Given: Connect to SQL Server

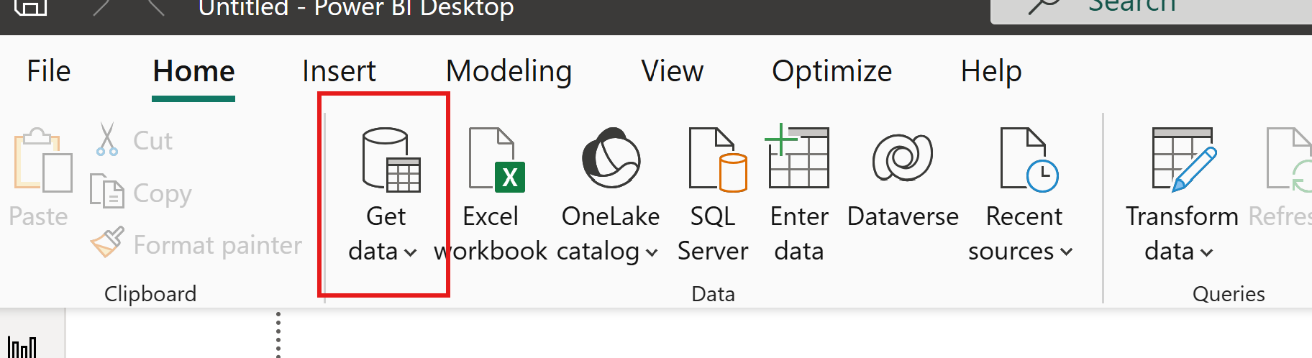Looking at the screenshot, I should tap(713, 194).
